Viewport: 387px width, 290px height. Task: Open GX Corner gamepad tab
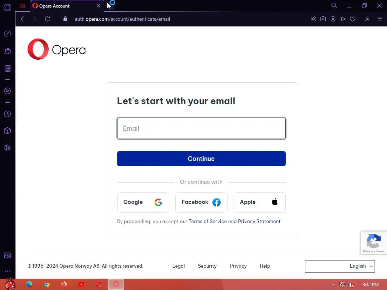(x=22, y=6)
